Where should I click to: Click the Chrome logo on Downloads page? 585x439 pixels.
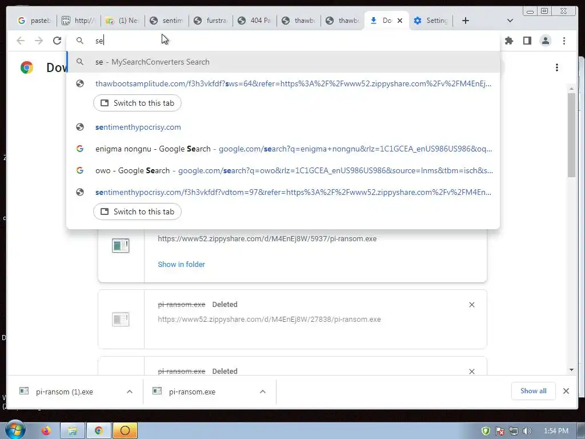click(27, 67)
